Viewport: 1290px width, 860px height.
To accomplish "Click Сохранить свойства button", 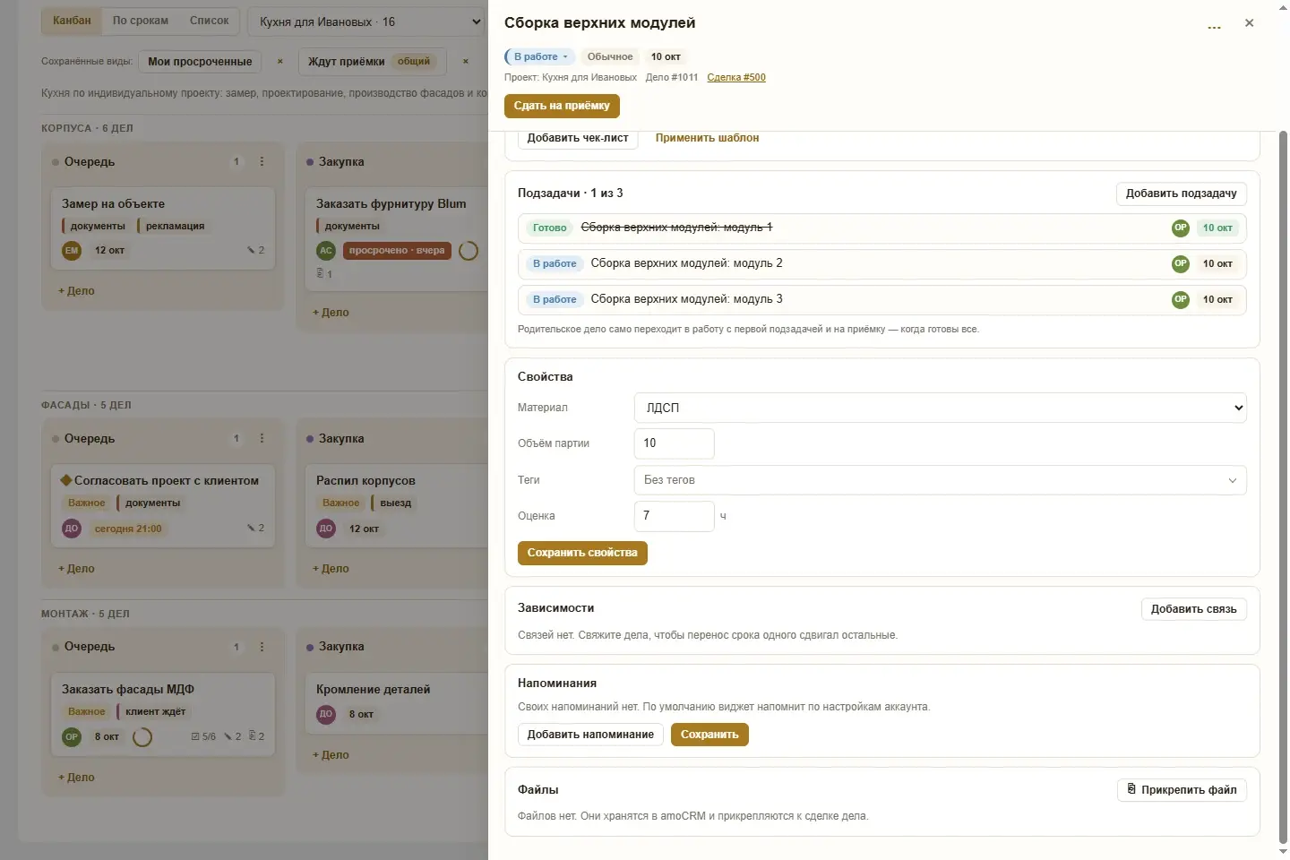I will pos(582,553).
